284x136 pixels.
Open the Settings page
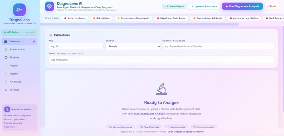click(19, 90)
